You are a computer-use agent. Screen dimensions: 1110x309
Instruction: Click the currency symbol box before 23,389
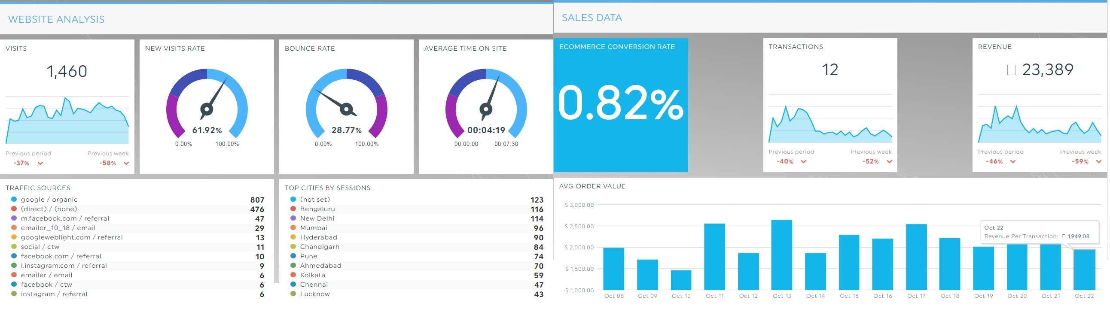[1011, 70]
